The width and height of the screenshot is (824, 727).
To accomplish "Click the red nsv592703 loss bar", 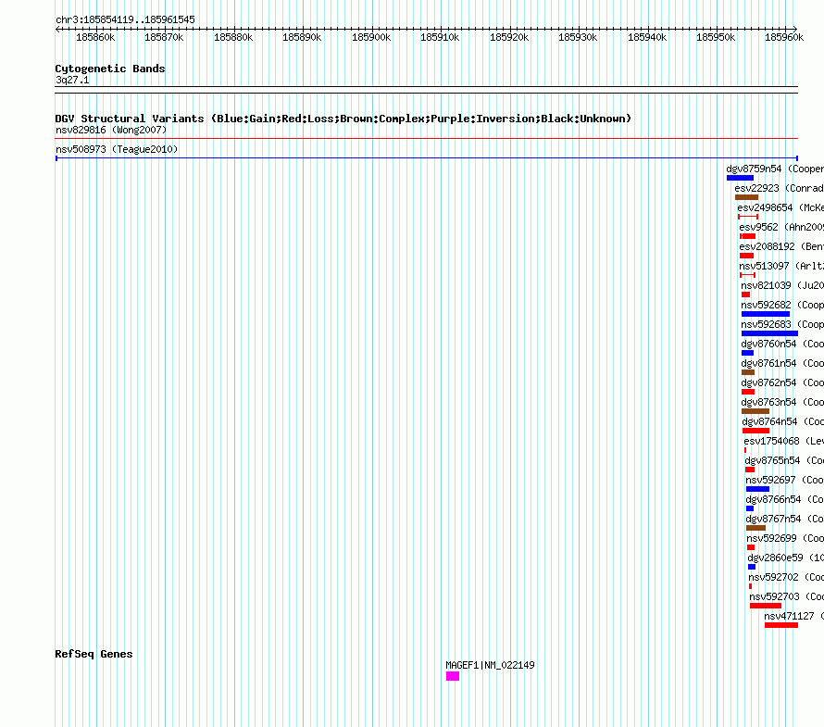I will click(766, 606).
